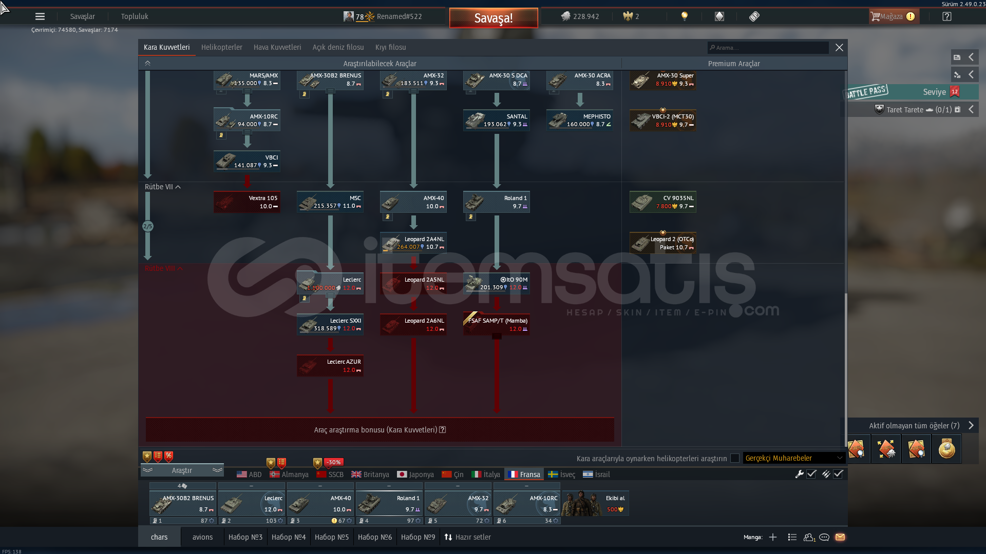Click the Araç araştırma bonusu bar

(x=380, y=430)
